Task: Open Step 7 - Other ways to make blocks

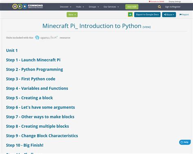Action: coord(40,117)
